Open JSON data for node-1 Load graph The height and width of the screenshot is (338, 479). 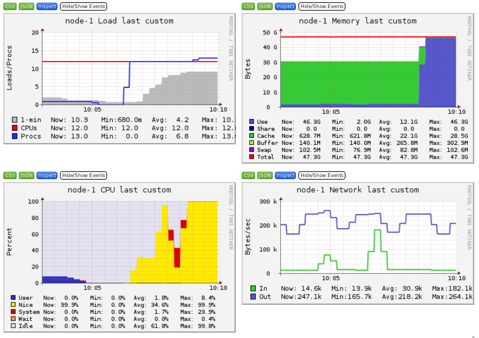tap(26, 6)
